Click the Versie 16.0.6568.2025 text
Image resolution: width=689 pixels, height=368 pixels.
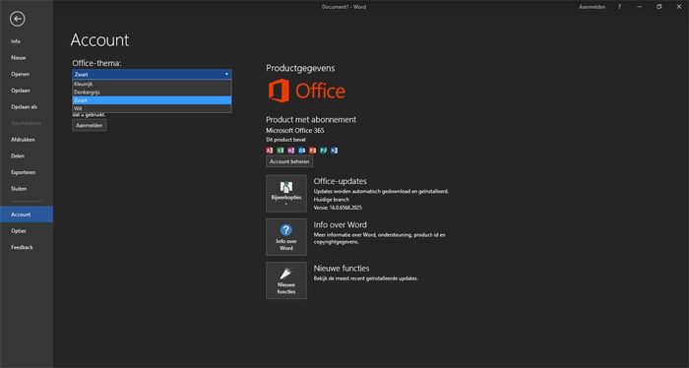(x=338, y=208)
